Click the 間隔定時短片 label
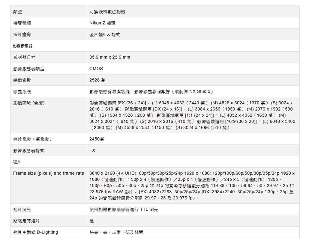 (26, 221)
